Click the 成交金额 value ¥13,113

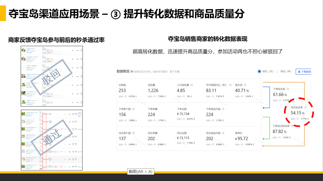click(183, 138)
